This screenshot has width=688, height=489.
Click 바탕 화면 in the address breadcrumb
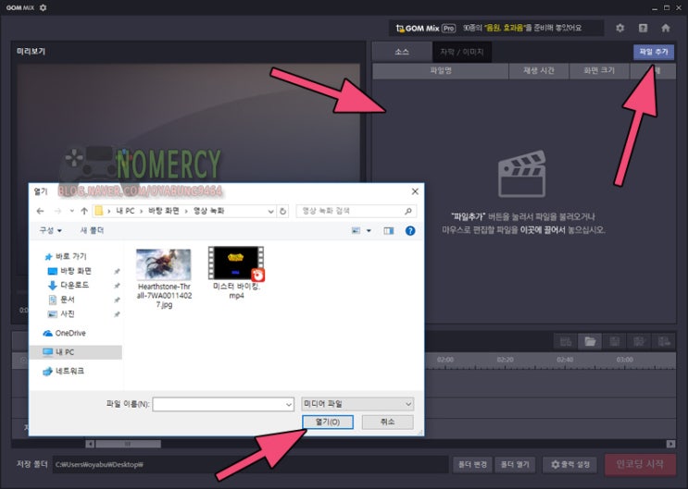coord(164,211)
